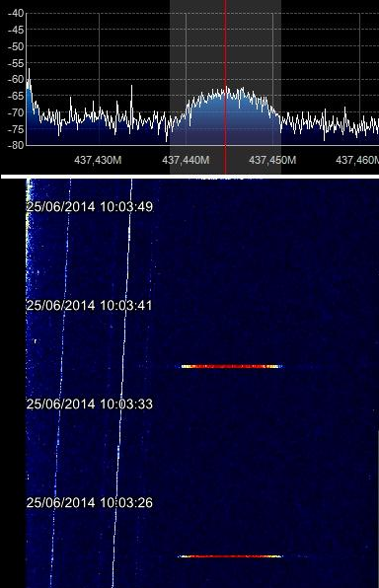Tune to the upper red burst in waterfall
379x588 pixels.
click(230, 366)
